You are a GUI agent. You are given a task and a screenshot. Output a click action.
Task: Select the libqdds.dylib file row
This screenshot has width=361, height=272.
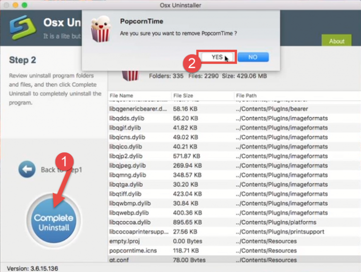click(235, 118)
